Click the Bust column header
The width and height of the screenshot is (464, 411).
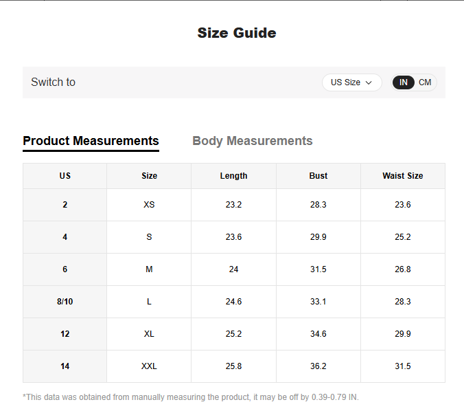[x=318, y=176]
